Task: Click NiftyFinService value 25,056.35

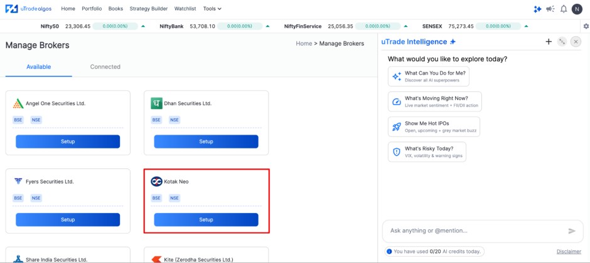Action: pos(341,26)
